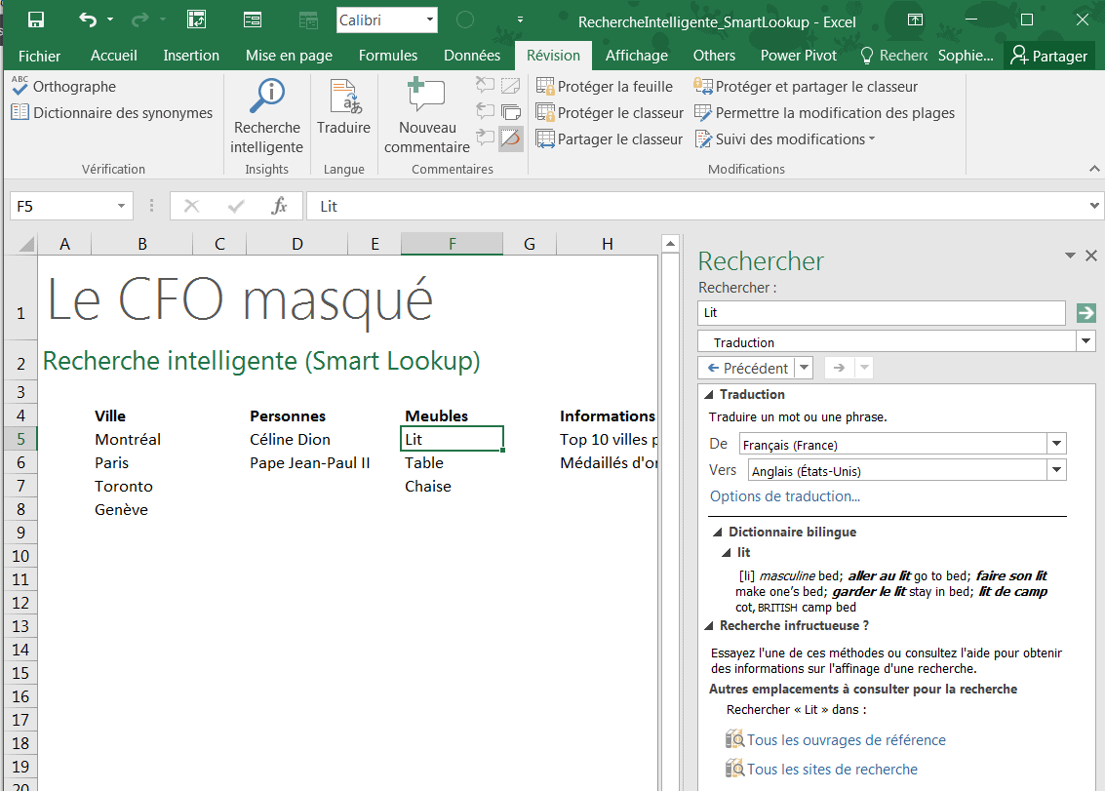Screen dimensions: 1105x791
Task: Collapse the Dictionnaire bilingue section
Action: 718,533
